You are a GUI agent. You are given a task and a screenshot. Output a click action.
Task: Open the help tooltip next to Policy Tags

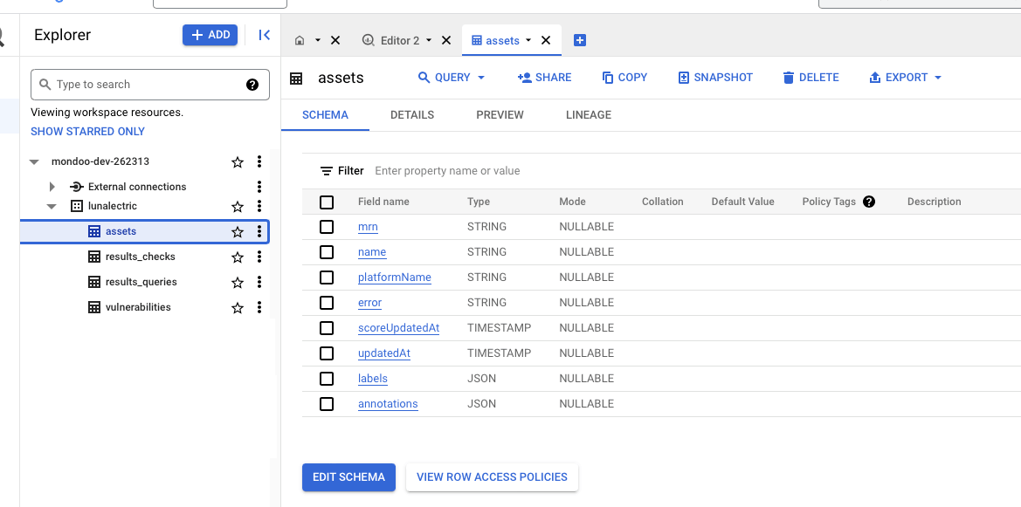point(869,202)
